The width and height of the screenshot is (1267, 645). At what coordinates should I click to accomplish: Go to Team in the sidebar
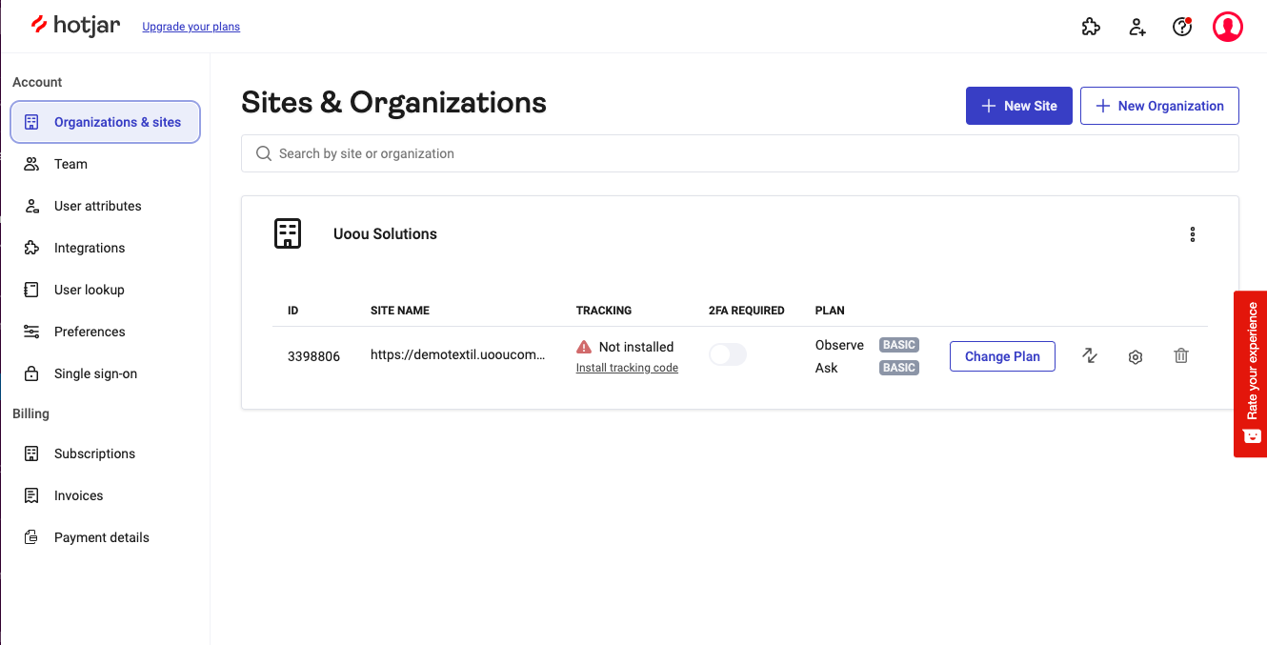105,164
